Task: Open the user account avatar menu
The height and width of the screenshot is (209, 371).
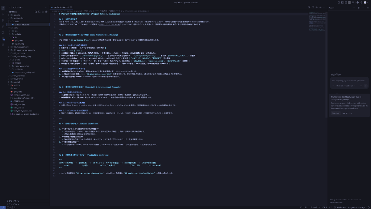Action: 365,3
